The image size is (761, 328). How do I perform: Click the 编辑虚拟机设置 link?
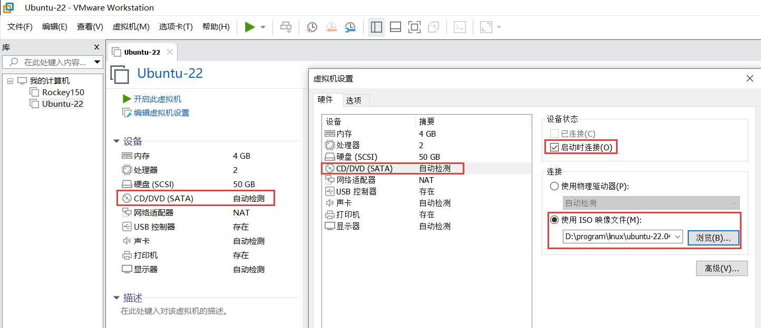click(161, 112)
